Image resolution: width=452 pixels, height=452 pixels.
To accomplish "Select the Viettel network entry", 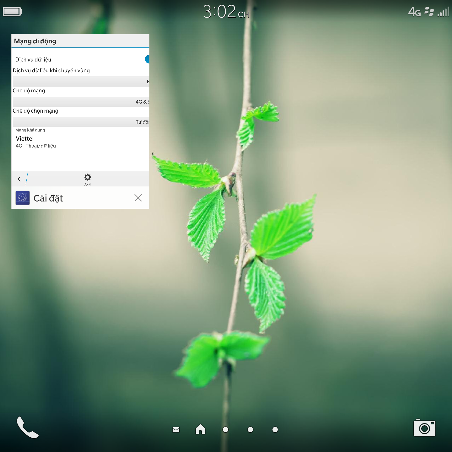I will (x=80, y=142).
